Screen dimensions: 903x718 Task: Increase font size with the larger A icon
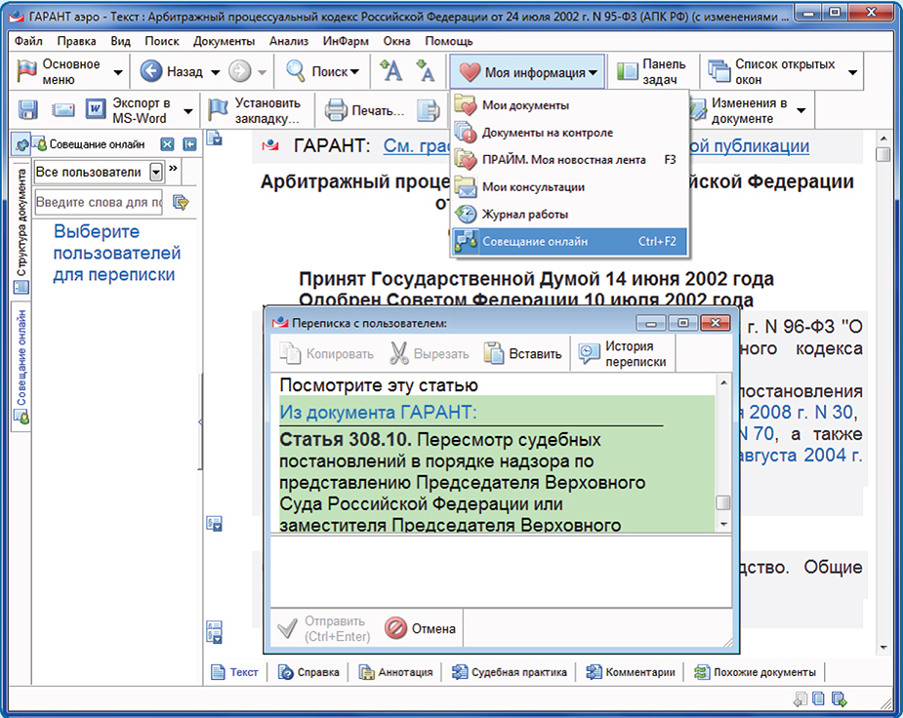390,71
